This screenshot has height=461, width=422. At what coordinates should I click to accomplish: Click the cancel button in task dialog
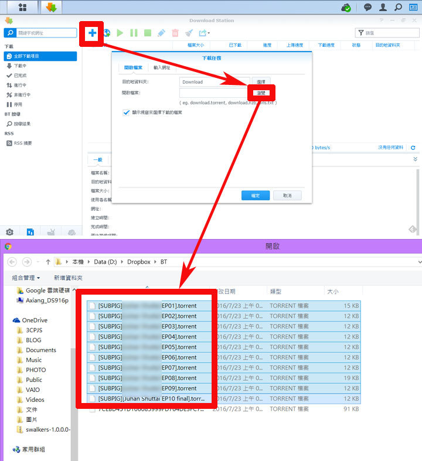click(x=287, y=196)
